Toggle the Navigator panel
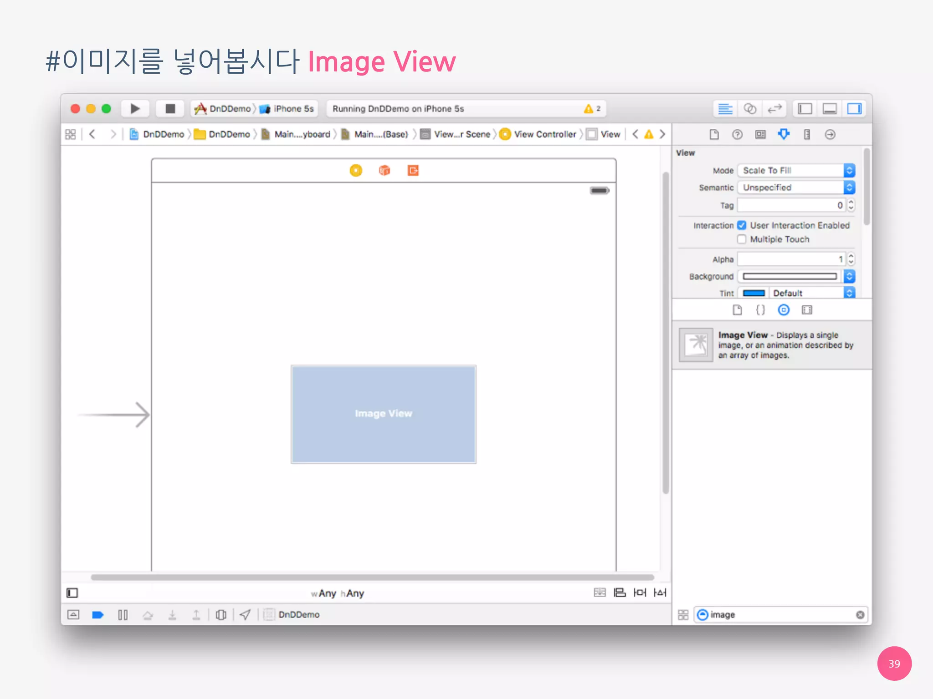The width and height of the screenshot is (933, 699). [805, 109]
